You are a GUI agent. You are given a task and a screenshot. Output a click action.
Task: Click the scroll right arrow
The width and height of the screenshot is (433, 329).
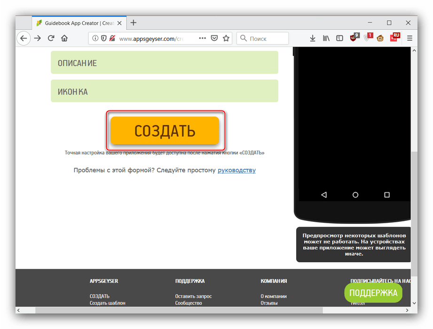[x=407, y=310]
